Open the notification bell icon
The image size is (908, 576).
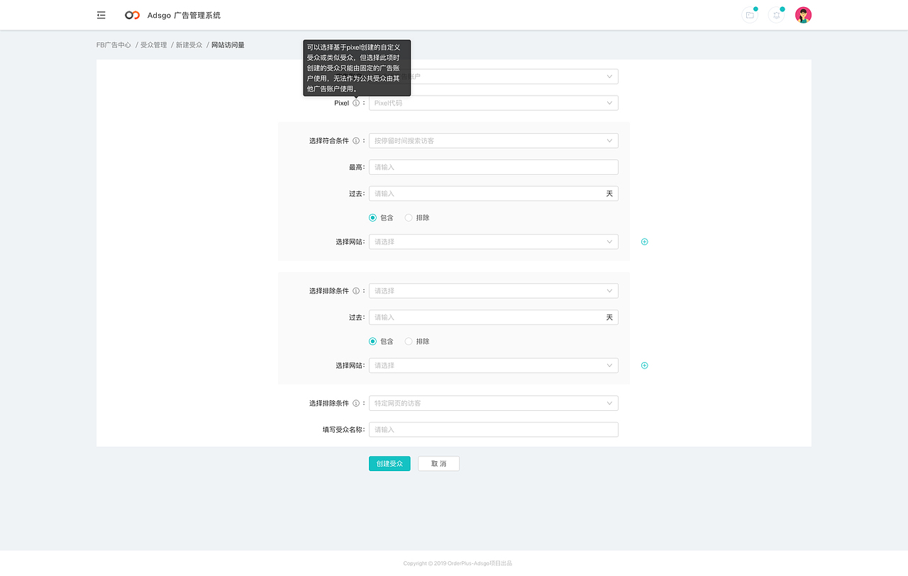point(777,15)
